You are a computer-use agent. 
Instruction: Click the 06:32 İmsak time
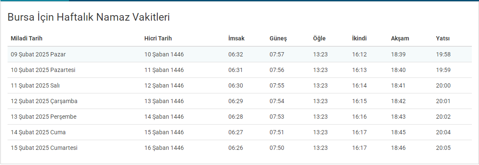coord(236,54)
